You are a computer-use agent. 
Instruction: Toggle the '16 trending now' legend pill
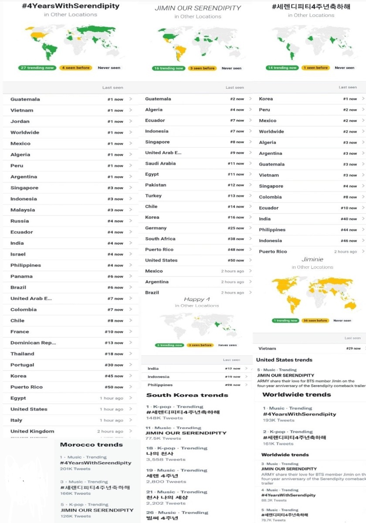[x=168, y=68]
